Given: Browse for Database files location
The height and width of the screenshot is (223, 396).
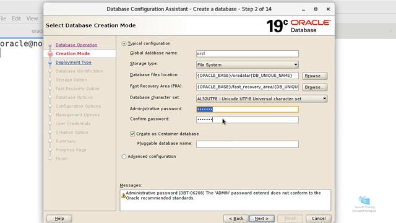Looking at the screenshot, I should [x=314, y=76].
